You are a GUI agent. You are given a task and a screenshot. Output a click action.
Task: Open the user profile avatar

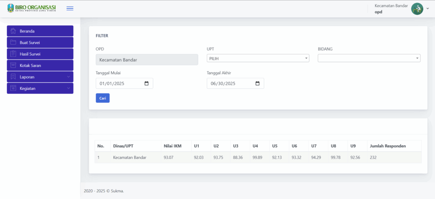417,9
